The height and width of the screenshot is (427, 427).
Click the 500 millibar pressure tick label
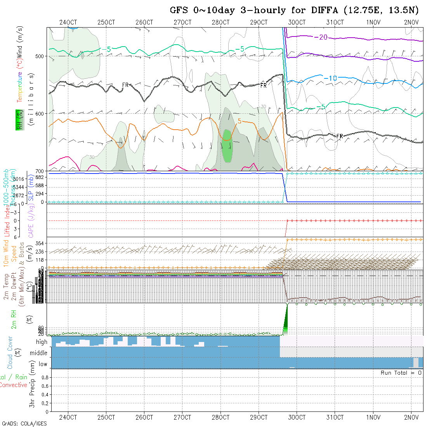40,56
